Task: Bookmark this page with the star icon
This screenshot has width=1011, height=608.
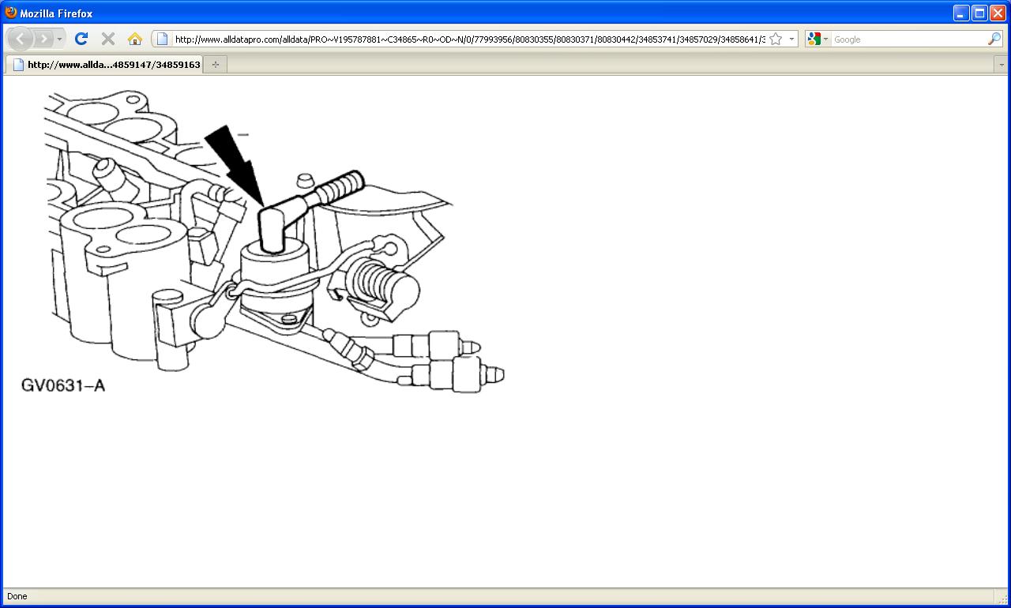Action: pos(776,39)
